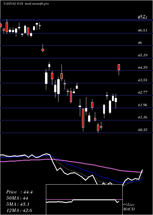153x215 pixels.
Task: Click the 'NASDAQ DAX mail.munafa.pro' title text
Action: [26, 4]
